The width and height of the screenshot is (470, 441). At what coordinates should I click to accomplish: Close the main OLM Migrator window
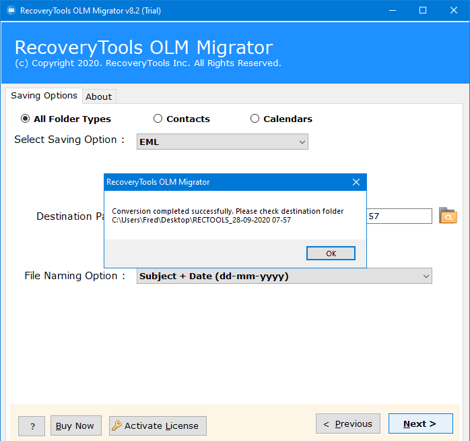tap(454, 11)
